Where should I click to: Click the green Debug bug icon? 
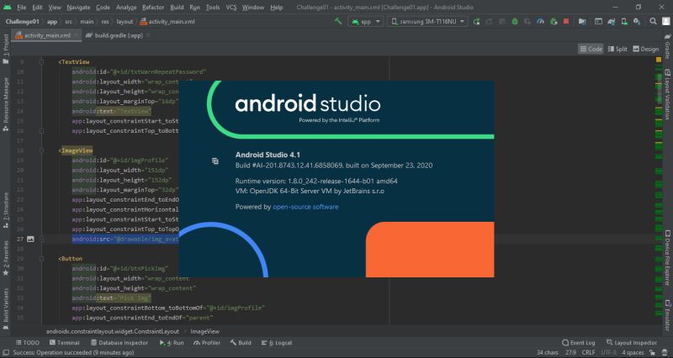click(x=515, y=22)
